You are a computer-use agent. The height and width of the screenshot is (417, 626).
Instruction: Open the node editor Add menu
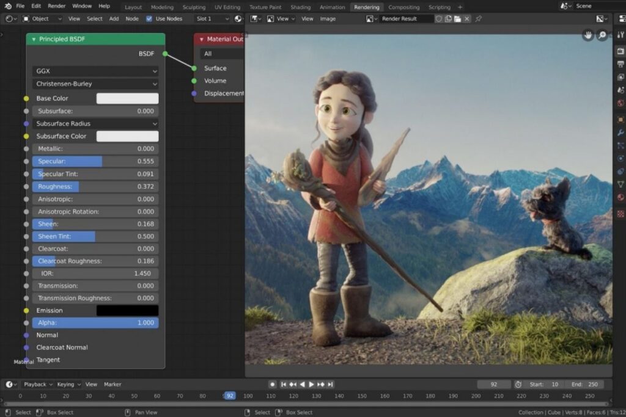114,19
